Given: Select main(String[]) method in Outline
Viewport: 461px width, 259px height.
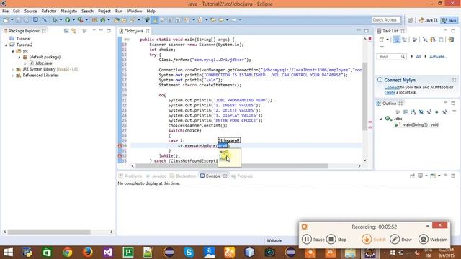Looking at the screenshot, I should [x=420, y=124].
